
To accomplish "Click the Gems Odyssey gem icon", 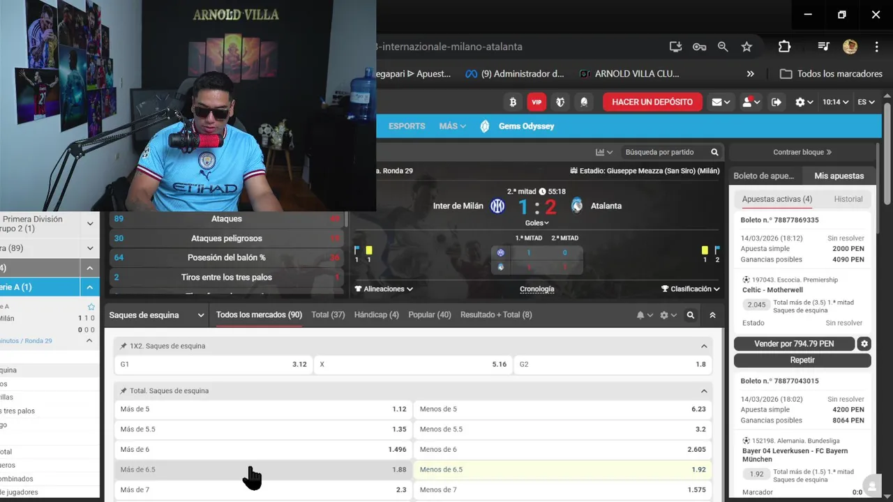I will coord(485,126).
